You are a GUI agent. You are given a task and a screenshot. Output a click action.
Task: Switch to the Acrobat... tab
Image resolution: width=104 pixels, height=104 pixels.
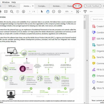pos(57,6)
